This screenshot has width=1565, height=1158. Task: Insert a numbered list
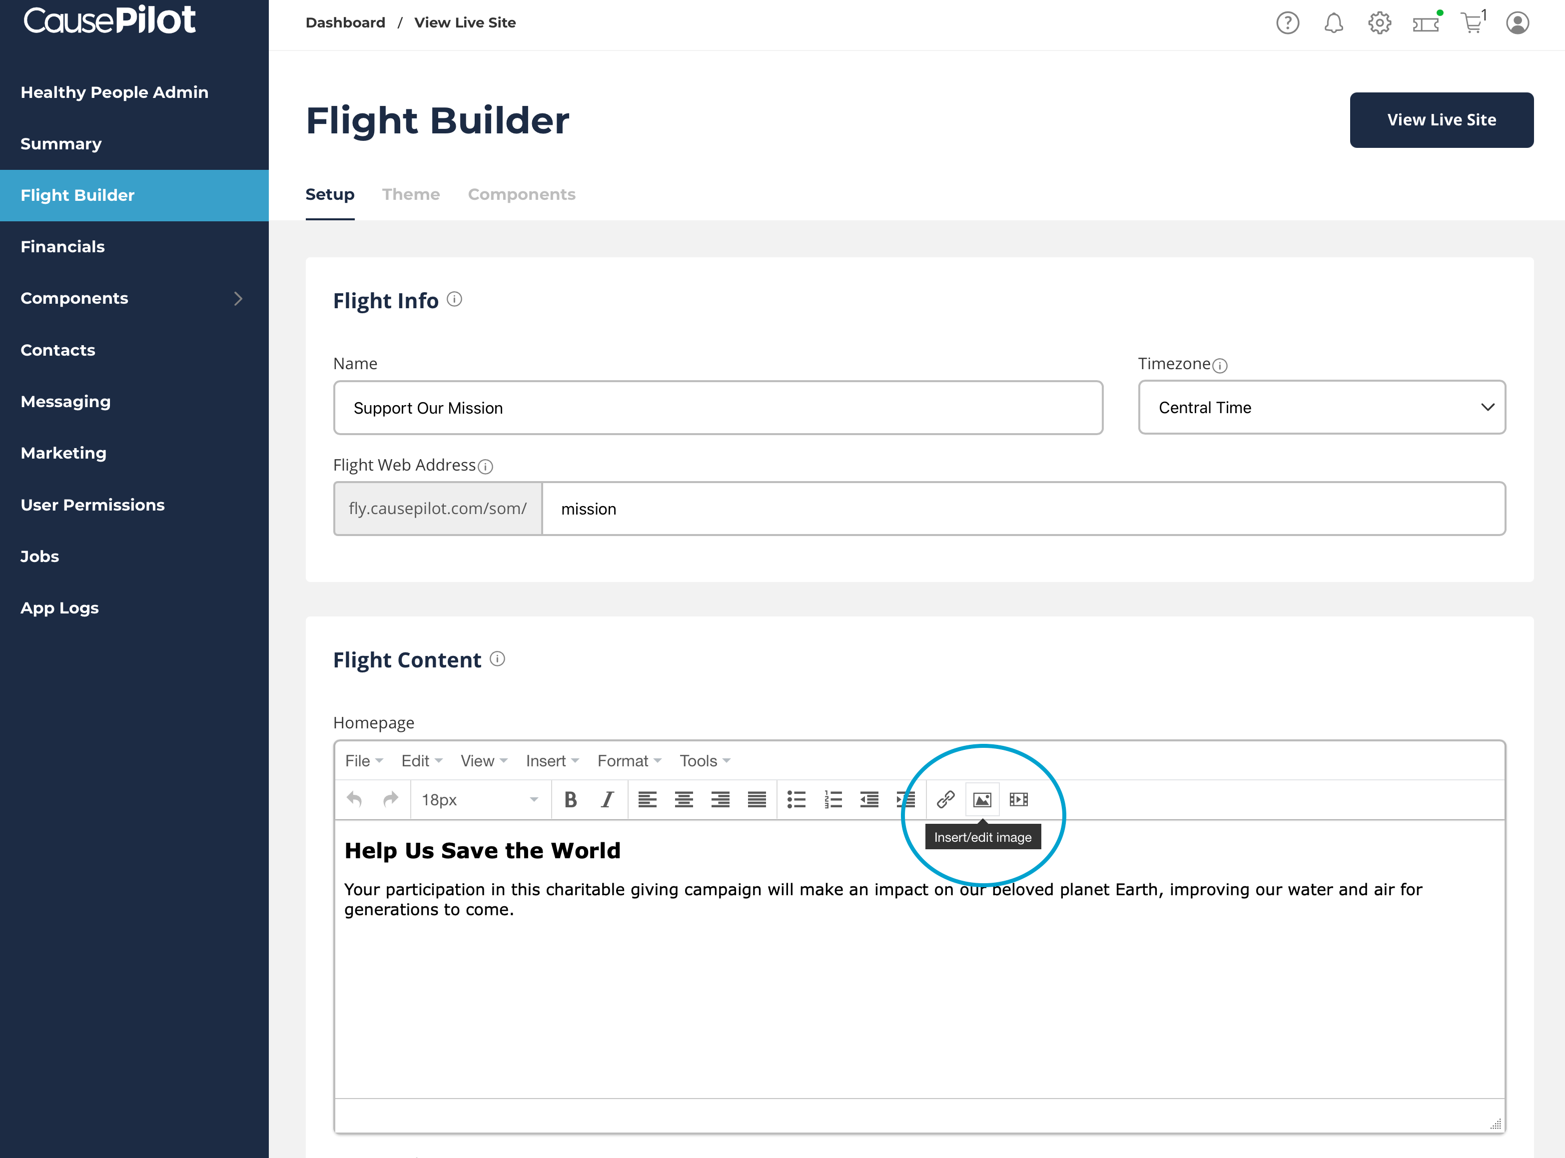(x=832, y=799)
